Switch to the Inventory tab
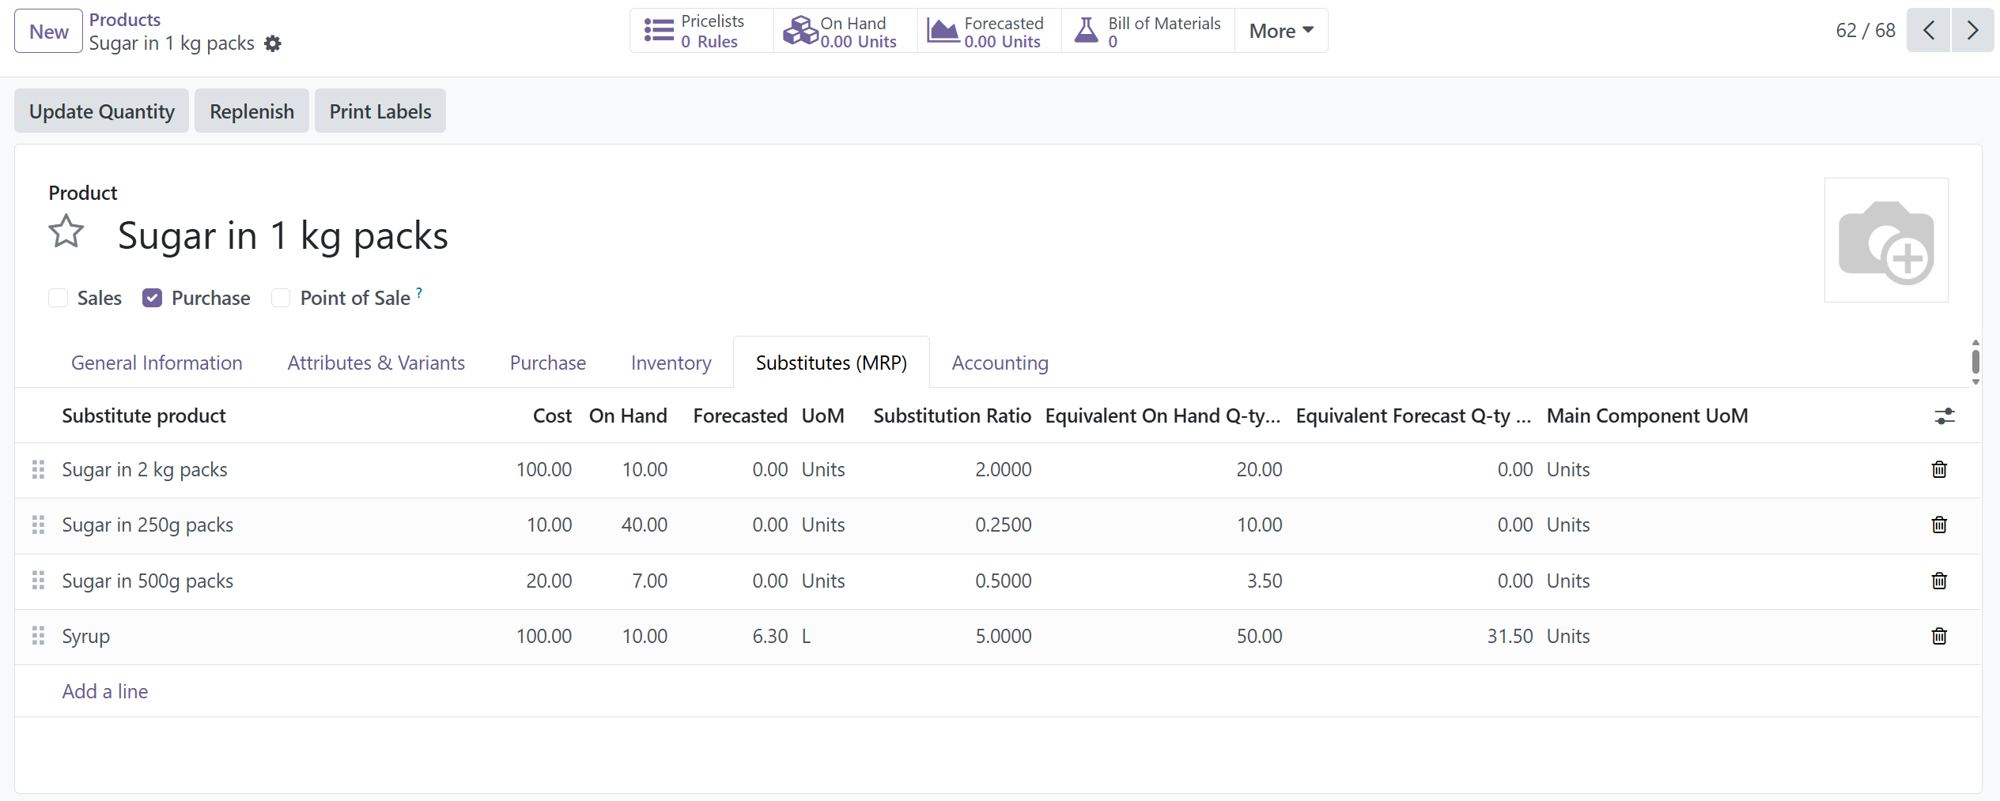Viewport: 2000px width, 801px height. click(670, 363)
